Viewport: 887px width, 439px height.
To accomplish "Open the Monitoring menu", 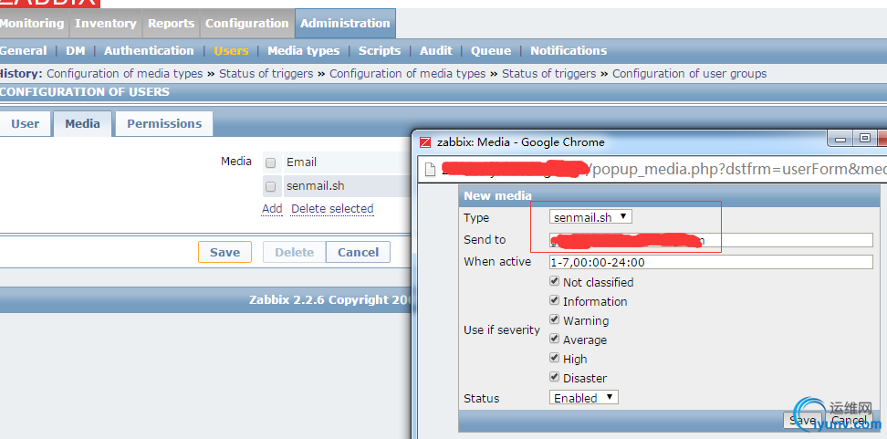I will tap(32, 23).
